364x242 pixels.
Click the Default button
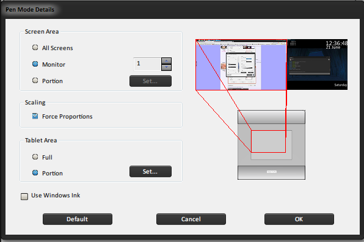coord(78,219)
